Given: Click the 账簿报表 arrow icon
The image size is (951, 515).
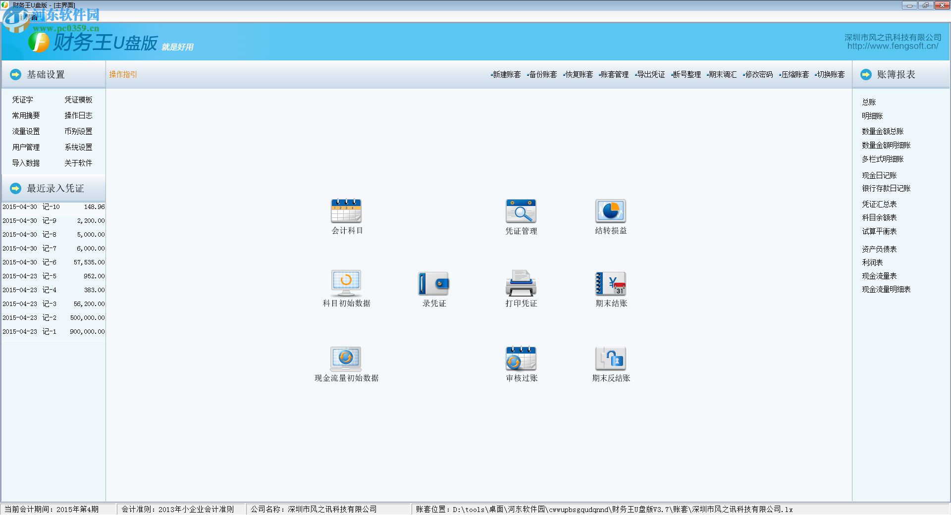Looking at the screenshot, I should click(x=866, y=75).
